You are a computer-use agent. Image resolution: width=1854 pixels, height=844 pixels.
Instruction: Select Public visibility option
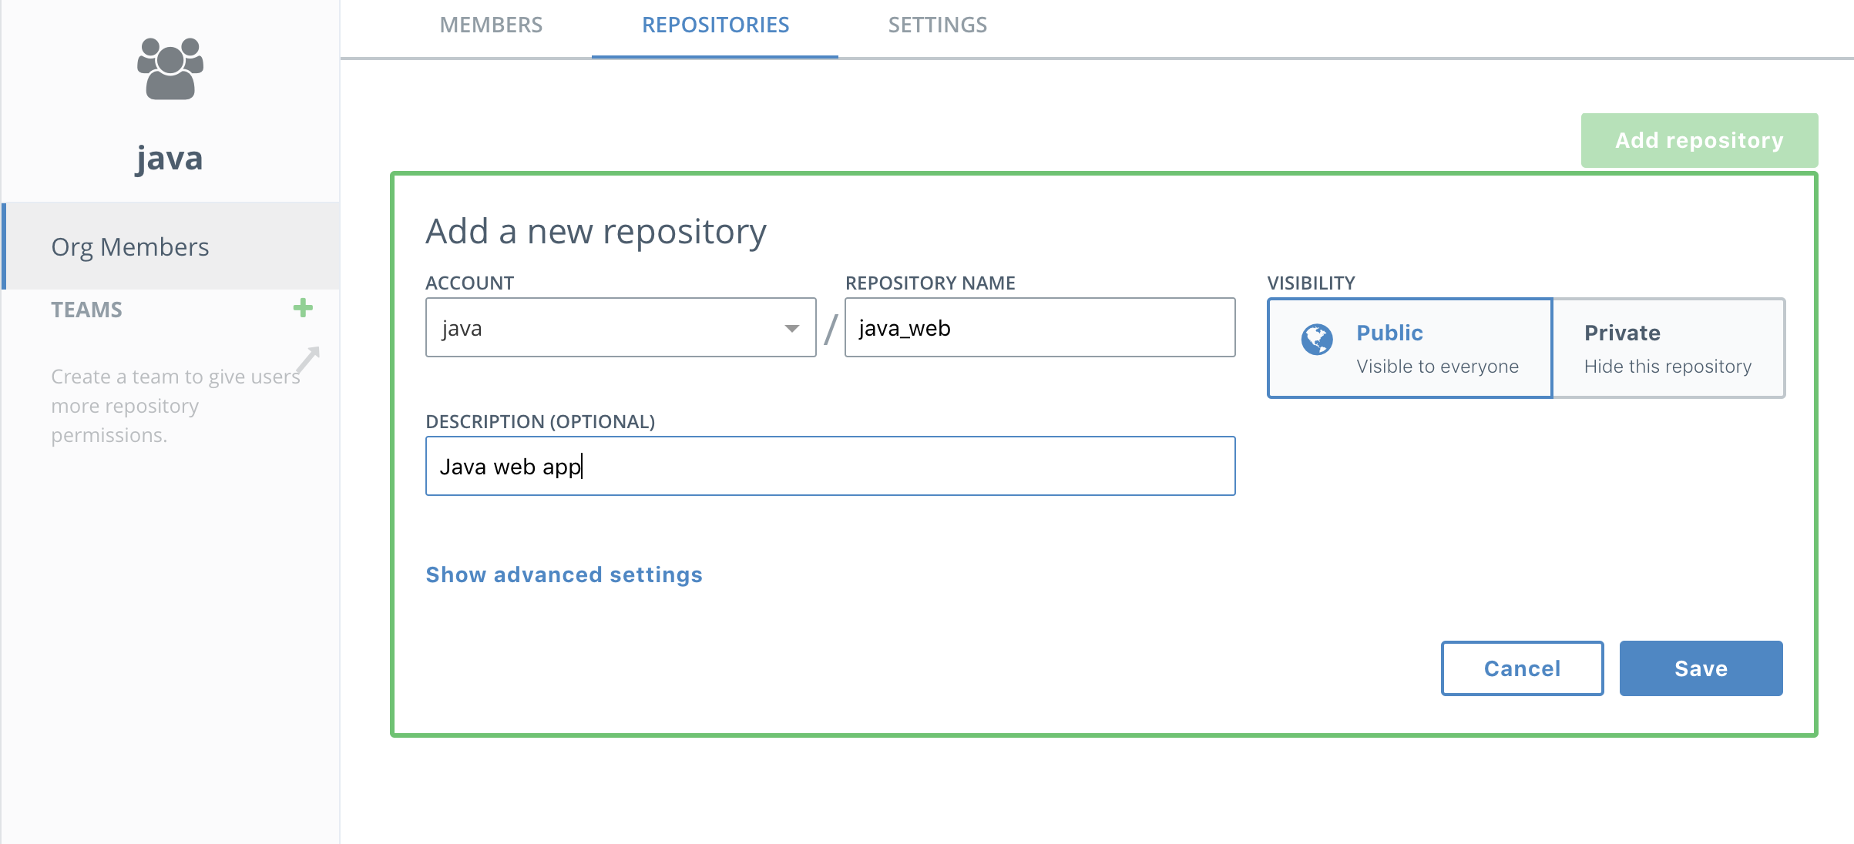pyautogui.click(x=1409, y=348)
